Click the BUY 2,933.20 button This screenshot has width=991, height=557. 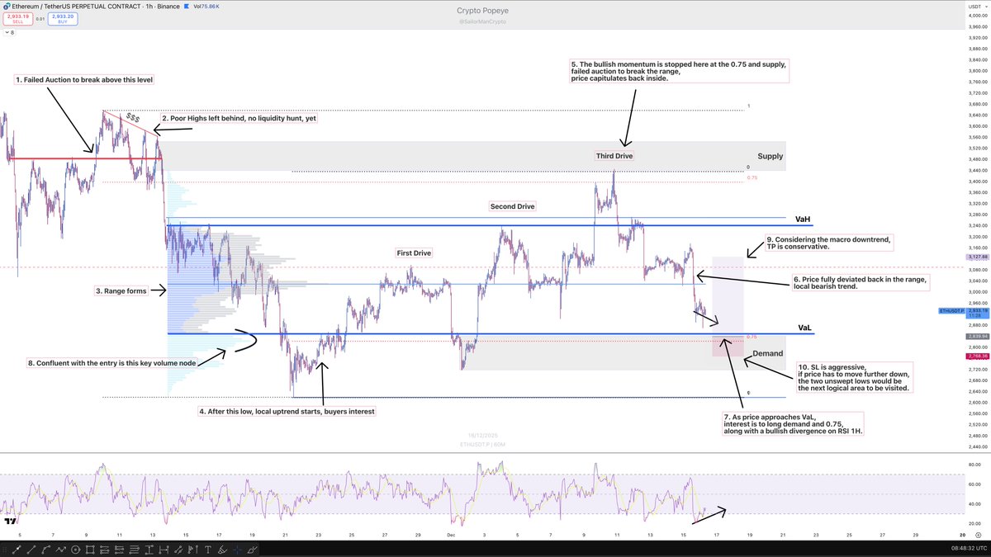tap(61, 18)
